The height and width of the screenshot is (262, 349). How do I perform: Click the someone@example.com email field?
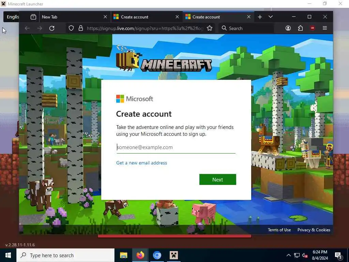176,147
